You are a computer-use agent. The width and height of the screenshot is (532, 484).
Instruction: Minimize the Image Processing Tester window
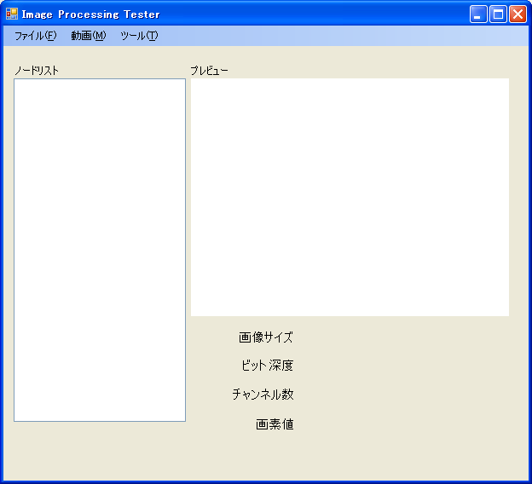(x=478, y=14)
